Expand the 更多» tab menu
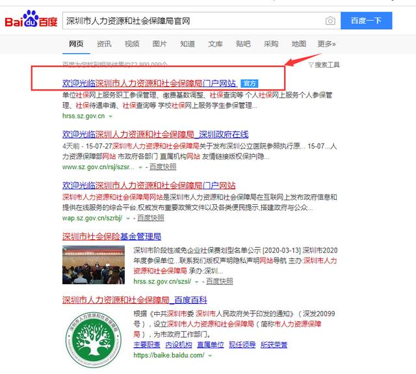 pos(326,44)
